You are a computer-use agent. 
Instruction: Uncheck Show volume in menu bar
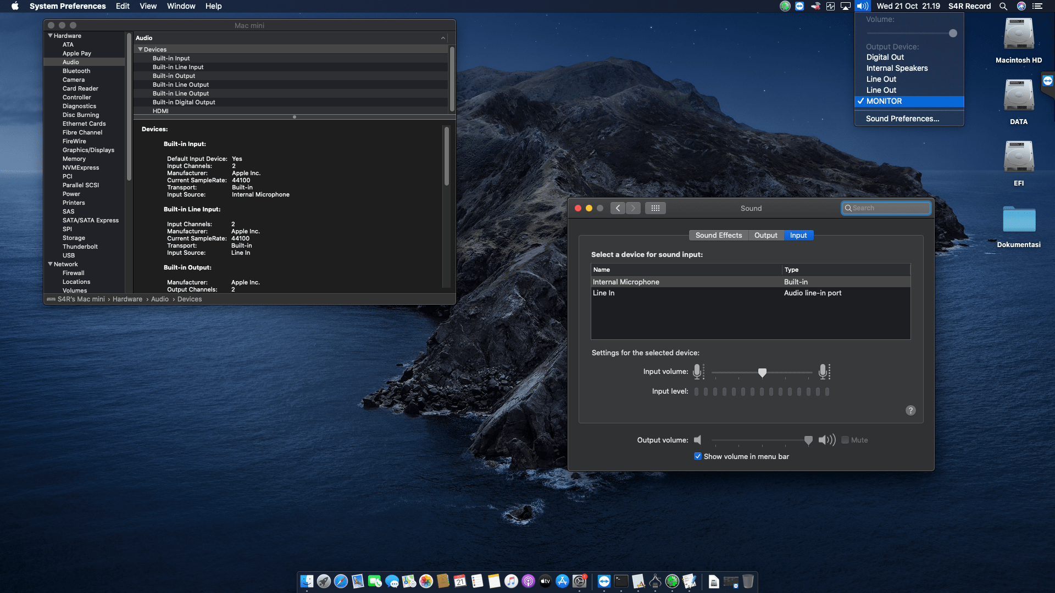click(698, 456)
